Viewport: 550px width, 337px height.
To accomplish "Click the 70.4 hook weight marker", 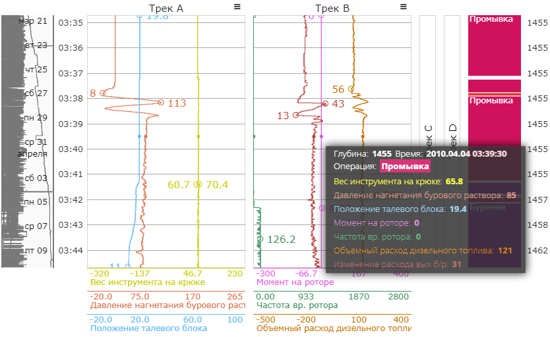I will point(199,184).
